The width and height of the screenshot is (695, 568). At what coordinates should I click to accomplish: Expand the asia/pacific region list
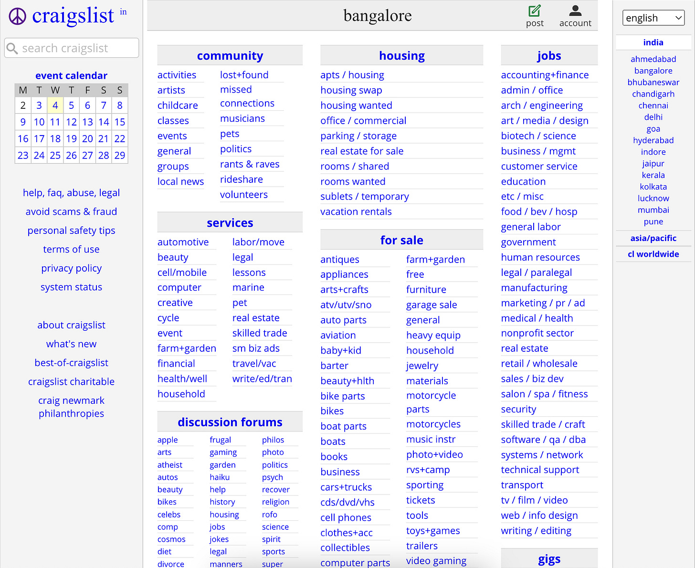(653, 238)
